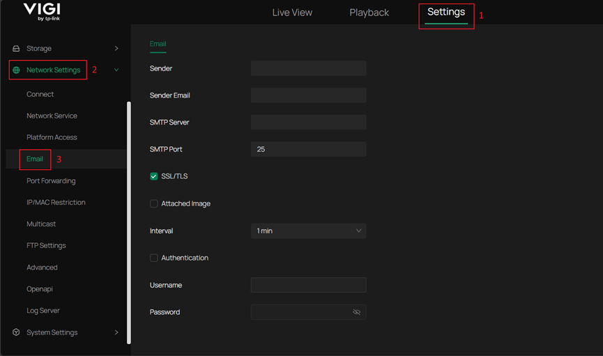Switch to the Live View tab
603x356 pixels.
(292, 13)
